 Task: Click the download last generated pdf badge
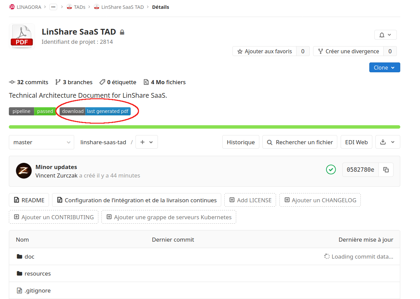[95, 111]
